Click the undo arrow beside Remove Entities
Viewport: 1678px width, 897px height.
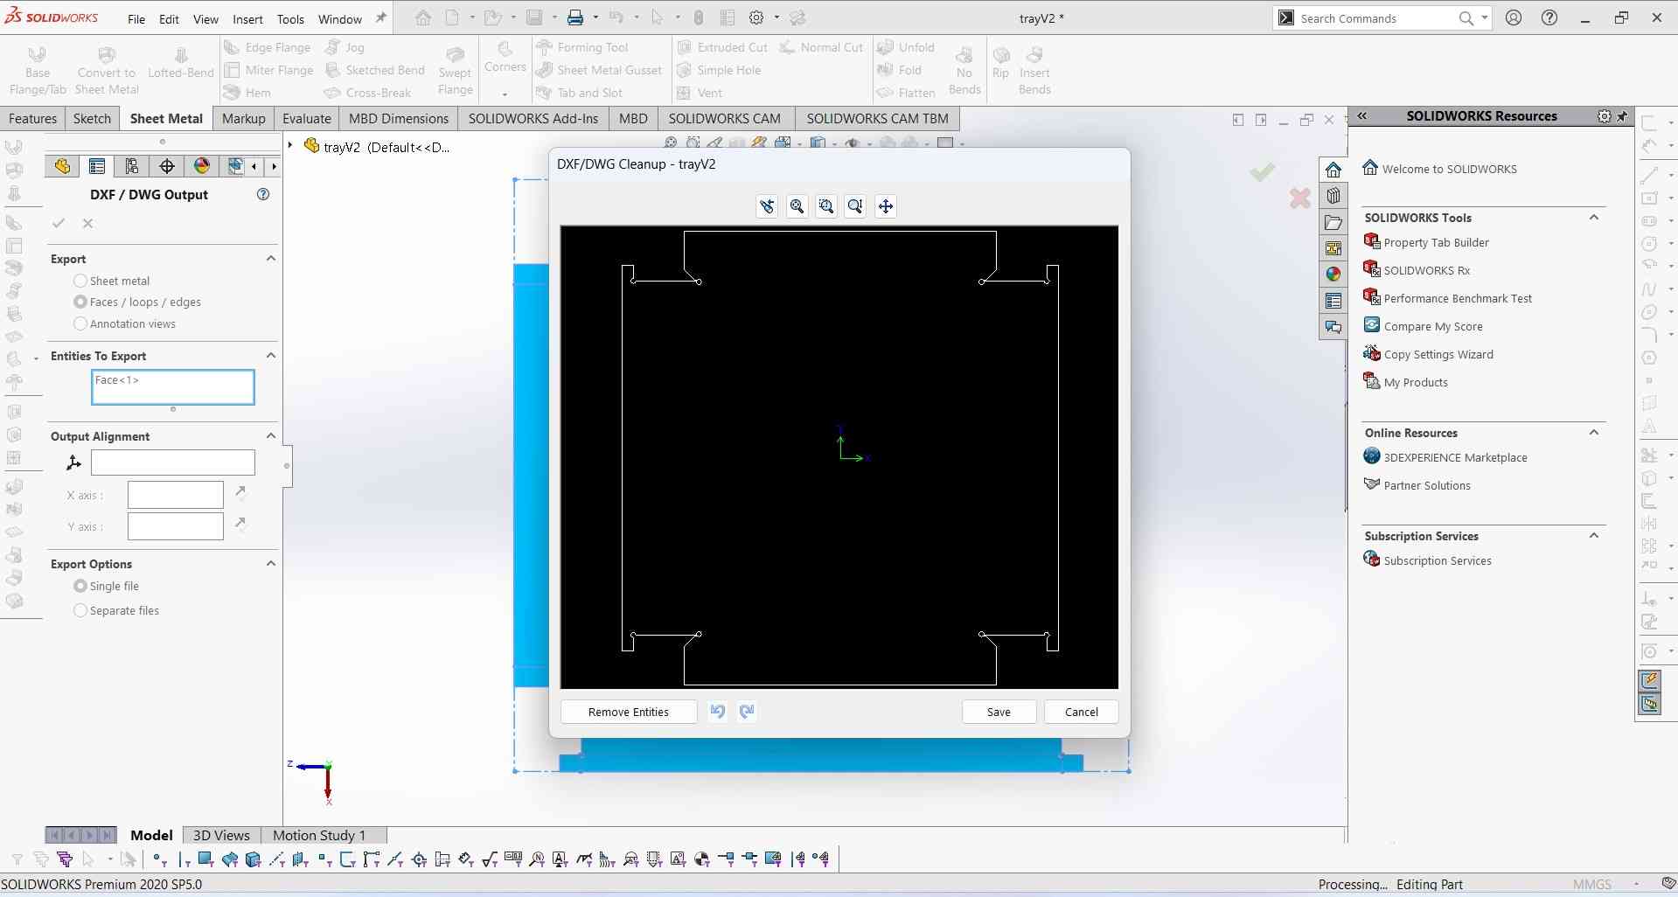pos(718,712)
